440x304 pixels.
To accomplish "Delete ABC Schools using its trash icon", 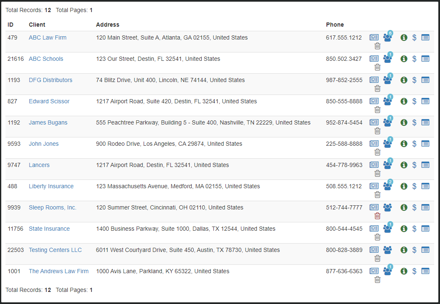I will tap(377, 67).
